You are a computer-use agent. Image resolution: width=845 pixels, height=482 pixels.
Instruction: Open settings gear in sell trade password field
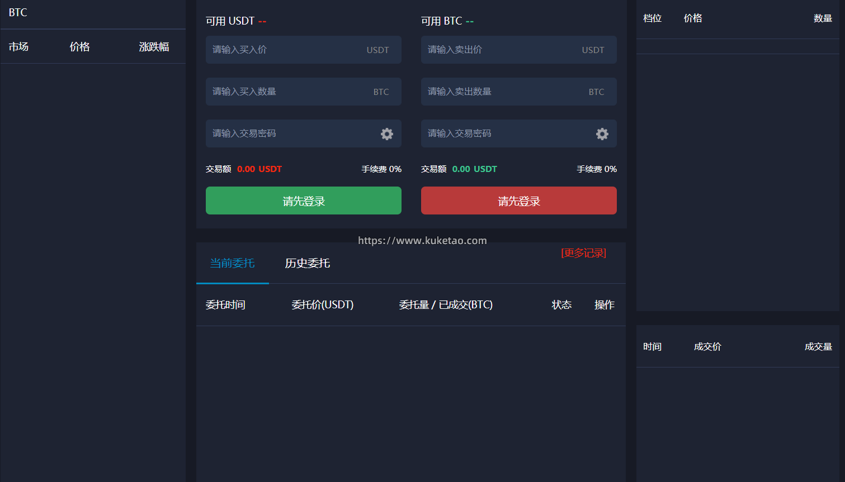tap(602, 134)
